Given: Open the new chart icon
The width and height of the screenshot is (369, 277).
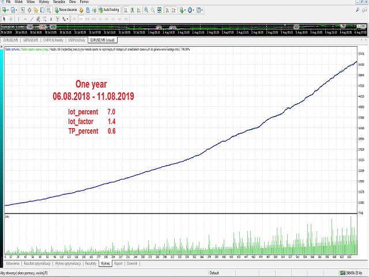Looking at the screenshot, I should (4, 10).
